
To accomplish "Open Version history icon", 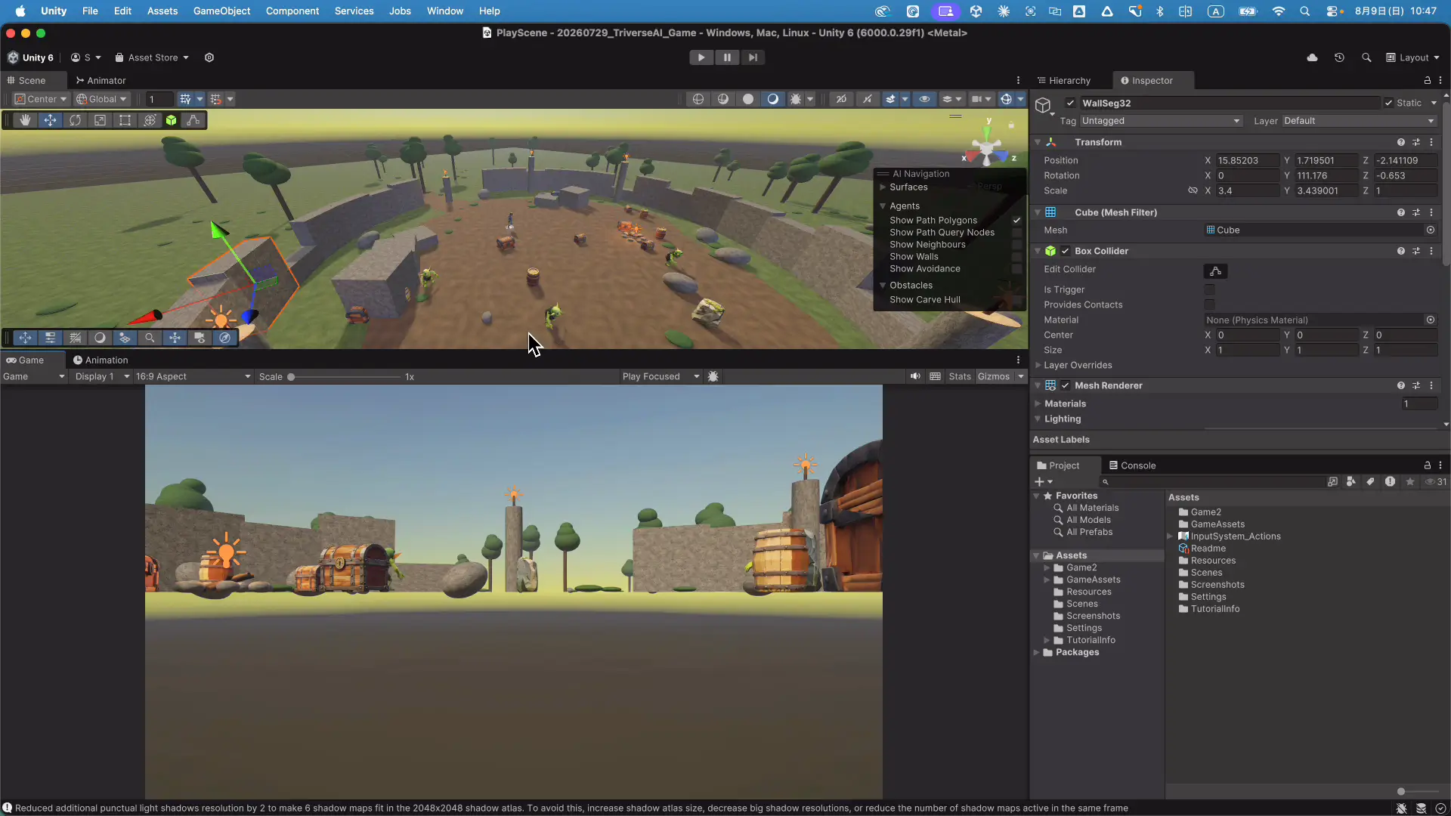I will [x=1339, y=57].
